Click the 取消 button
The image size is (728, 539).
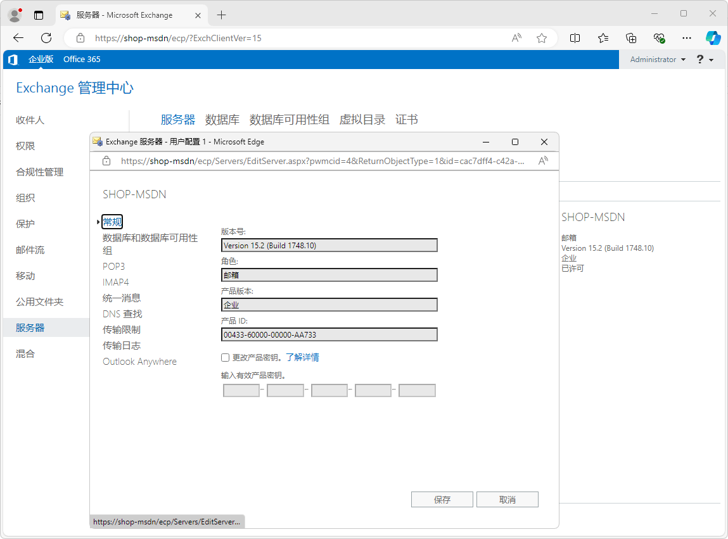click(x=508, y=500)
